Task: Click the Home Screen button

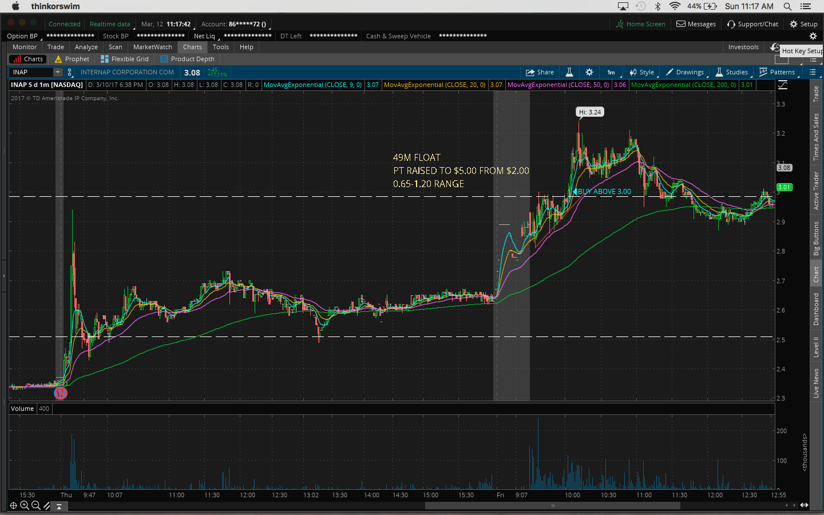Action: tap(640, 24)
